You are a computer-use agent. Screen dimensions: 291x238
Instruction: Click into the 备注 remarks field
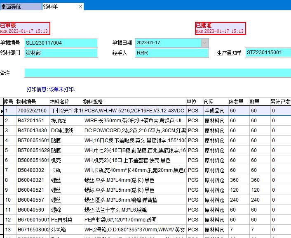pos(157,73)
